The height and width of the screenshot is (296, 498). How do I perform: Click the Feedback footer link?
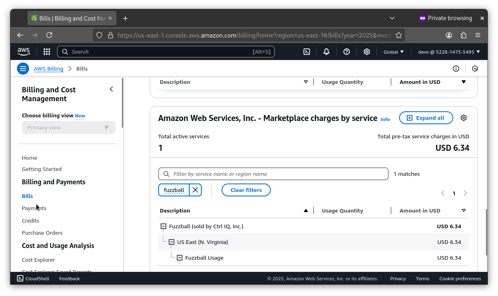pos(69,278)
